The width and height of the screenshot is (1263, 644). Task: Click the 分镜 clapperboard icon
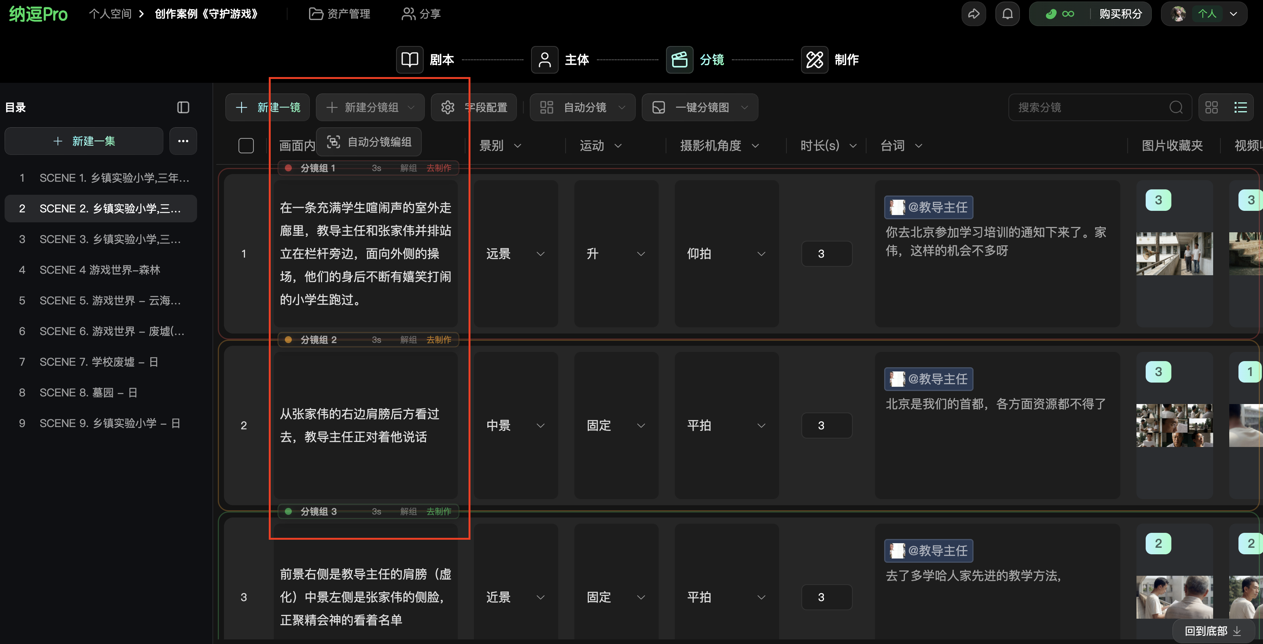pos(679,60)
